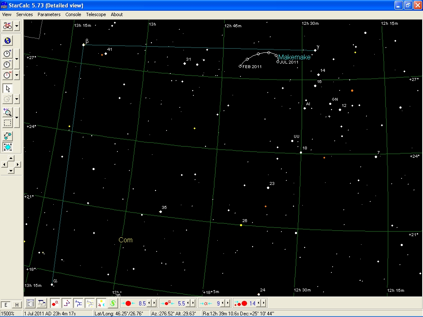Click the red dots star size icon before 14
Image resolution: width=423 pixels, height=317 pixels.
click(241, 303)
